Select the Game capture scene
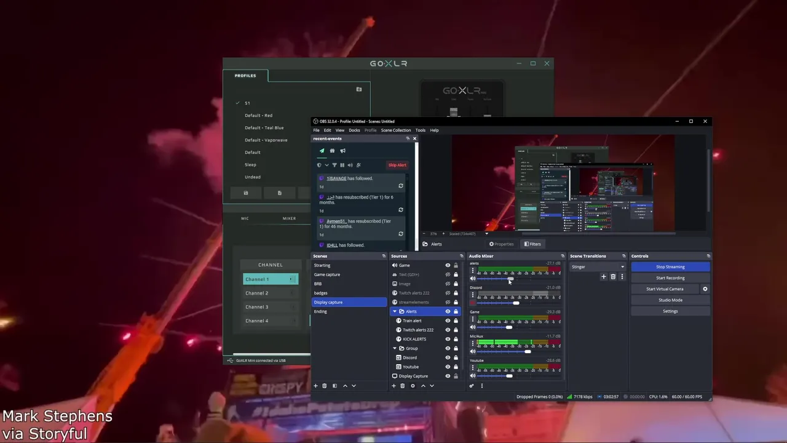This screenshot has height=443, width=787. [x=349, y=274]
